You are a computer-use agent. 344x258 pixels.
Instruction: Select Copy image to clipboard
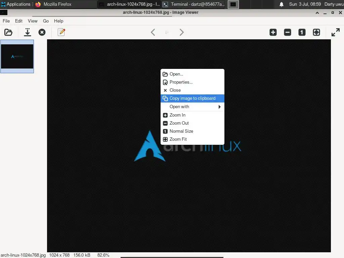coord(192,98)
